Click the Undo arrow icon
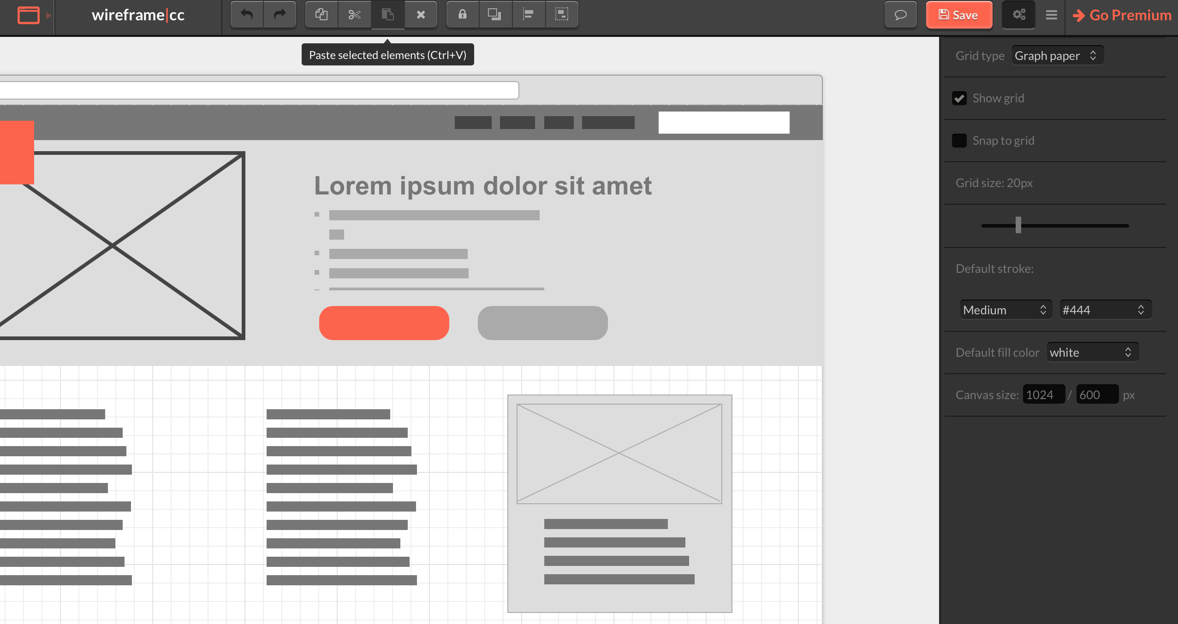The width and height of the screenshot is (1178, 624). click(x=247, y=15)
